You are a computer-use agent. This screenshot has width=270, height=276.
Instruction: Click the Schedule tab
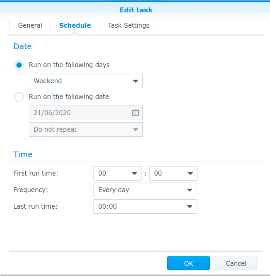point(75,25)
